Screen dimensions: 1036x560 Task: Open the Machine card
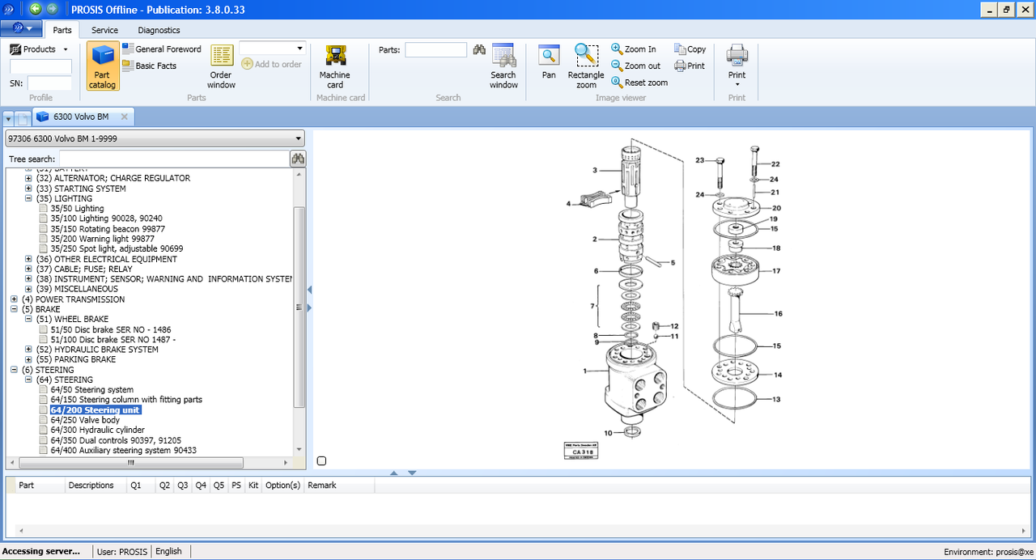coord(335,66)
